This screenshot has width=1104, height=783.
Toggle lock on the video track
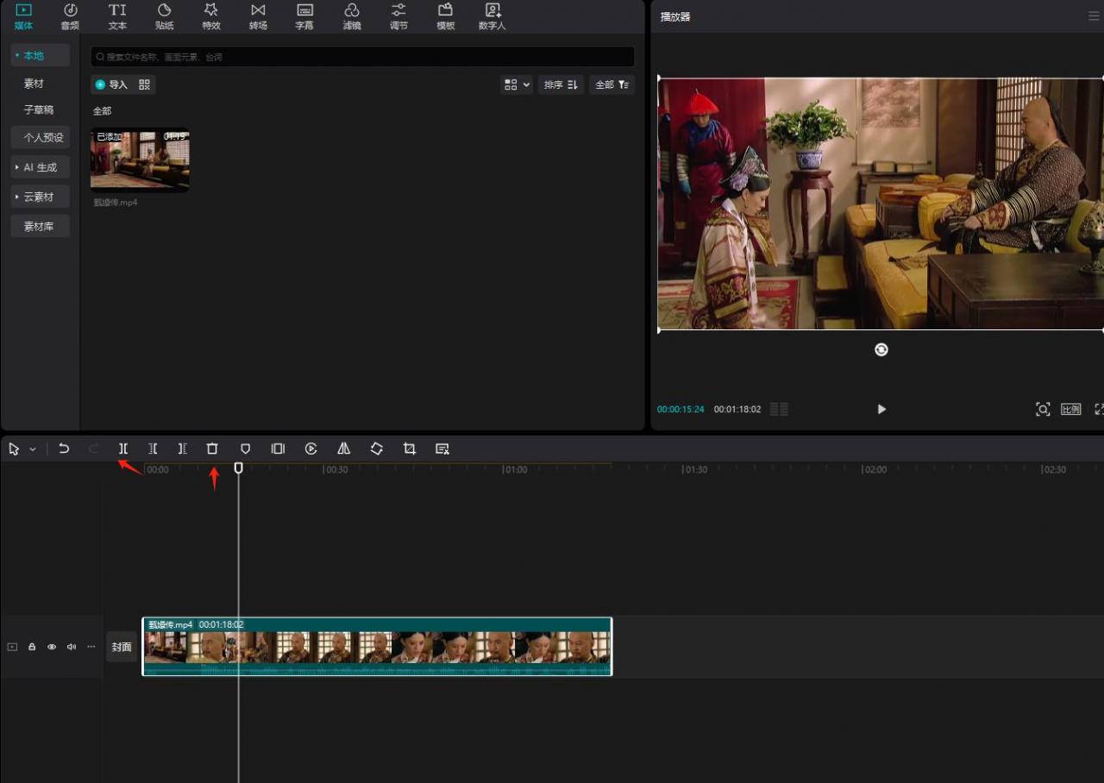(32, 647)
